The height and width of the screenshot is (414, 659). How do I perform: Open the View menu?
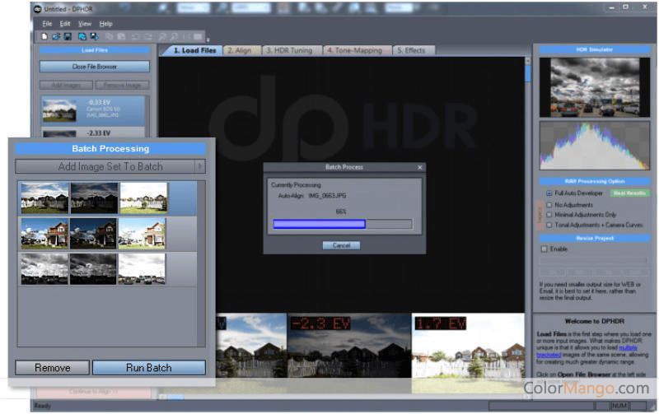pos(85,24)
